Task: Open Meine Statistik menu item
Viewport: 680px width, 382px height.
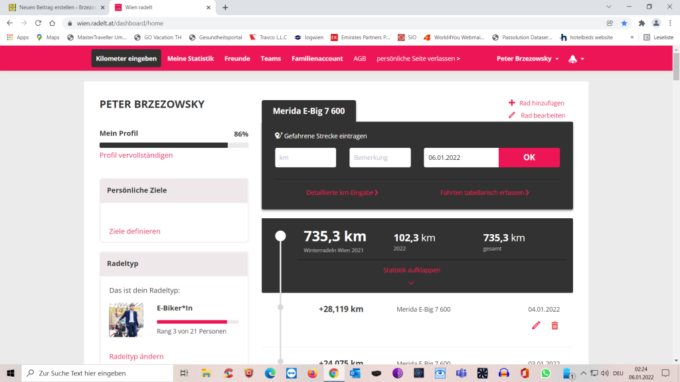Action: click(x=191, y=58)
